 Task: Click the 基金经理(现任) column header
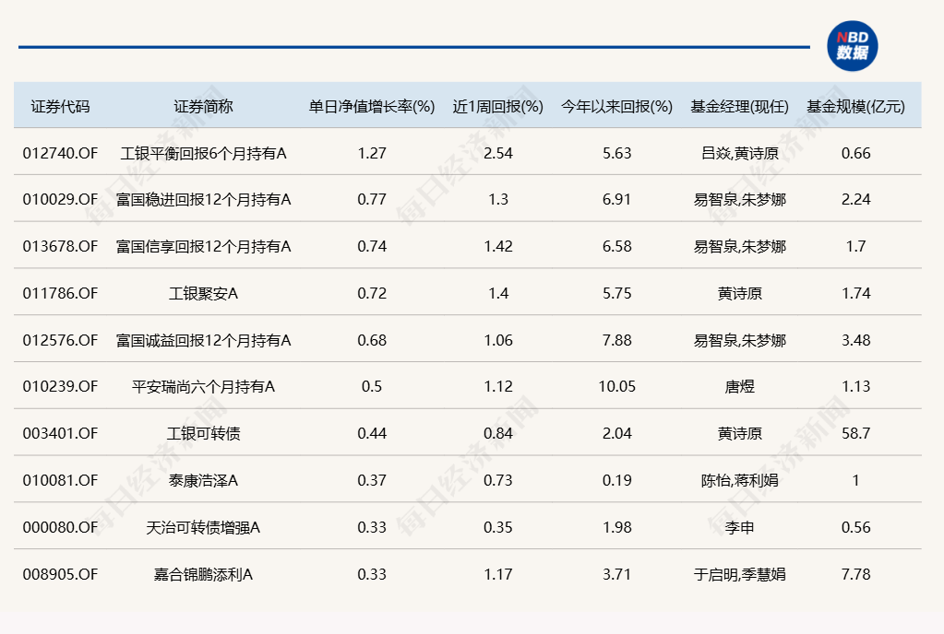[x=739, y=107]
